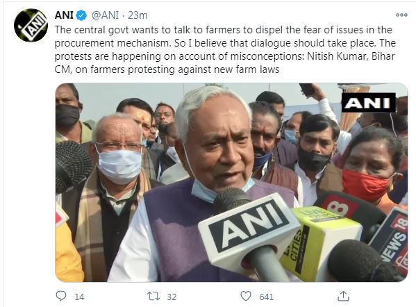Click the retweet count 32
This screenshot has height=307, width=416.
point(172,297)
